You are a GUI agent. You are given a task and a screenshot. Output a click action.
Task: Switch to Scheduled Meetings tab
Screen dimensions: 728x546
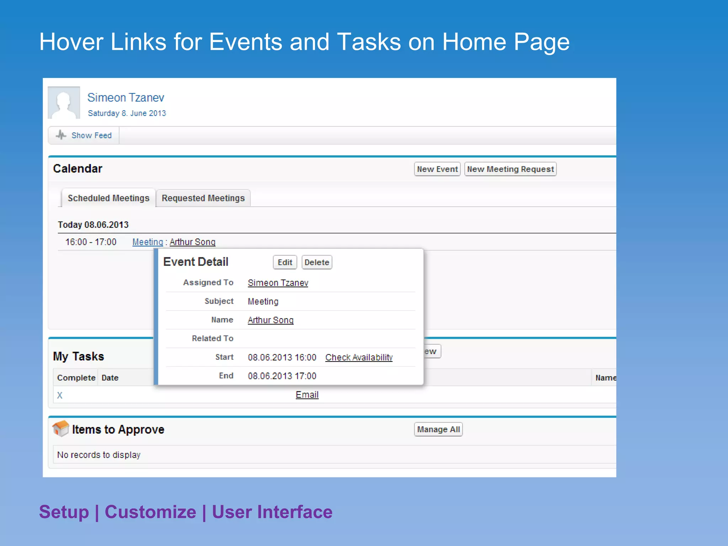click(108, 198)
